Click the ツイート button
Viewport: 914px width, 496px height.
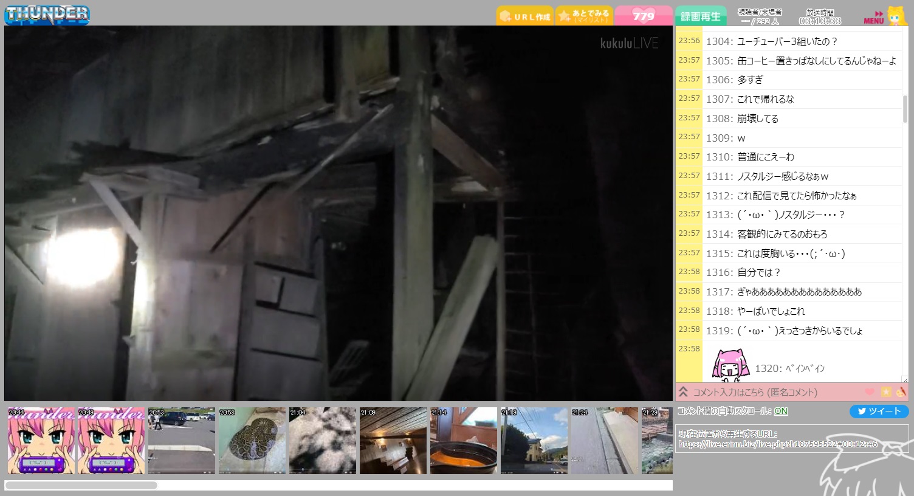[879, 412]
